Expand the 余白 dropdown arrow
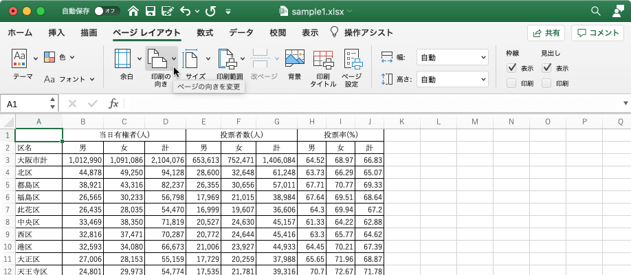The width and height of the screenshot is (631, 275). click(x=140, y=59)
